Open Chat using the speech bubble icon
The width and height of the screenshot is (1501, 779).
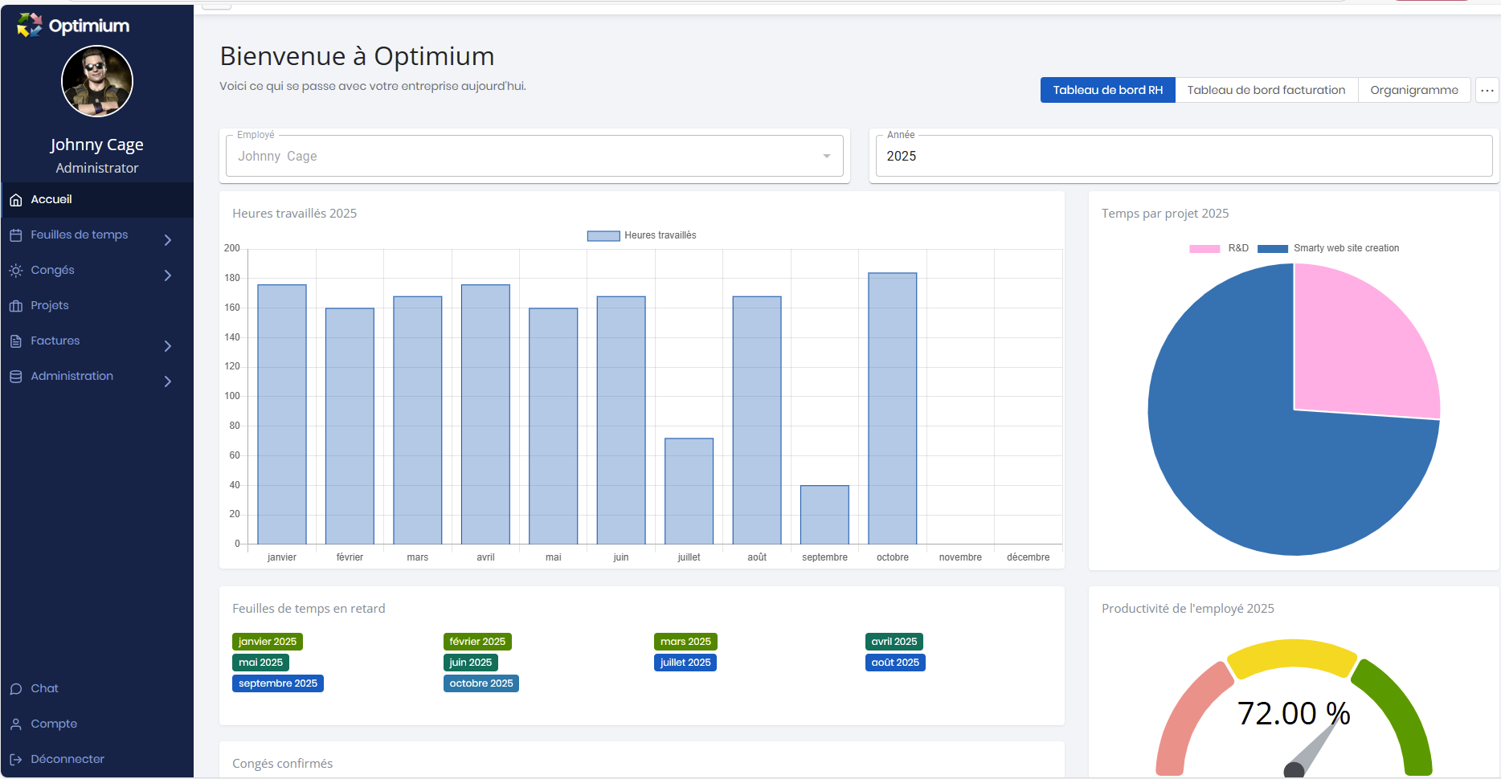(16, 689)
